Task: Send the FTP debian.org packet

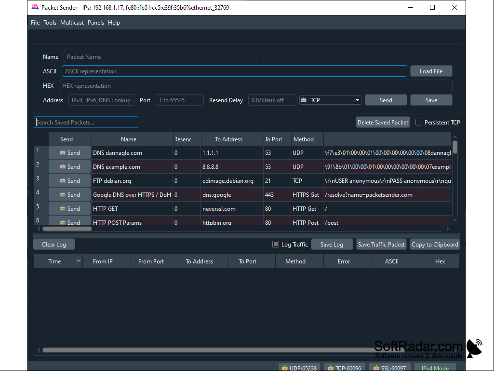Action: [70, 181]
